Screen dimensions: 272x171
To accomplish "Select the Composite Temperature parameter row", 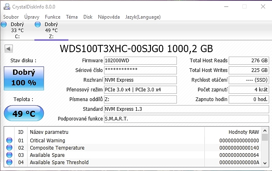I will (x=133, y=148).
